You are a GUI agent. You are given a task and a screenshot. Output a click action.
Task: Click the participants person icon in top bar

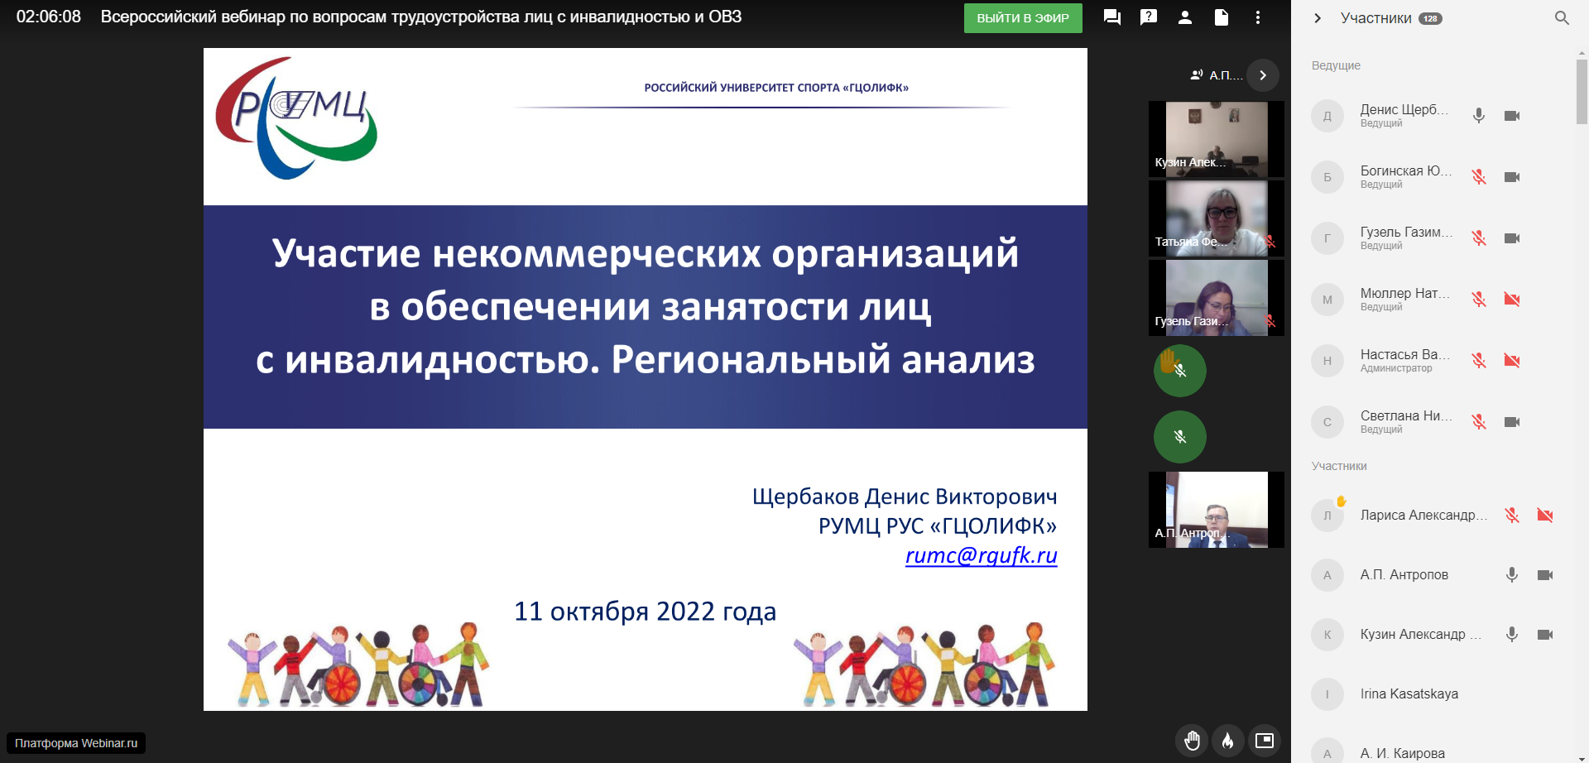point(1184,17)
